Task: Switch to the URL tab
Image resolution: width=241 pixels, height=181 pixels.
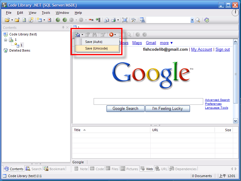Action: coord(161,169)
